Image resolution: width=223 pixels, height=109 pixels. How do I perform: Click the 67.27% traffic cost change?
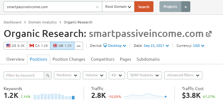pos(209,97)
